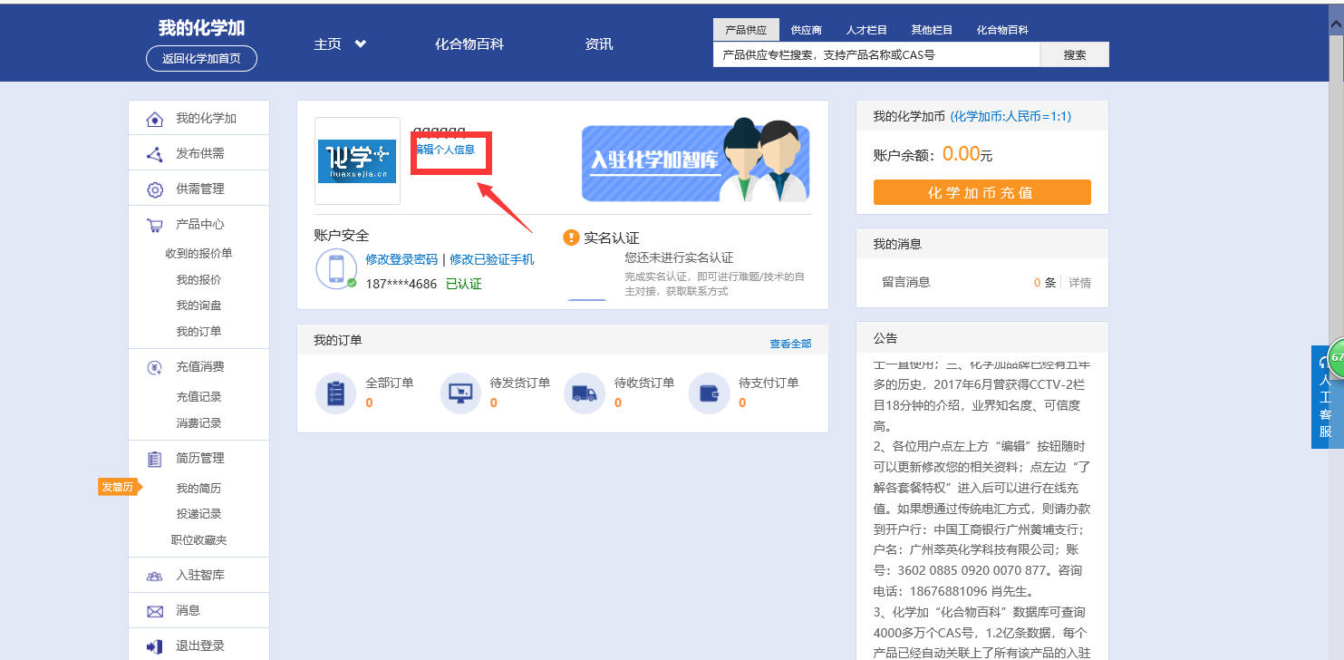1344x660 pixels.
Task: Click the product search input field
Action: [875, 54]
